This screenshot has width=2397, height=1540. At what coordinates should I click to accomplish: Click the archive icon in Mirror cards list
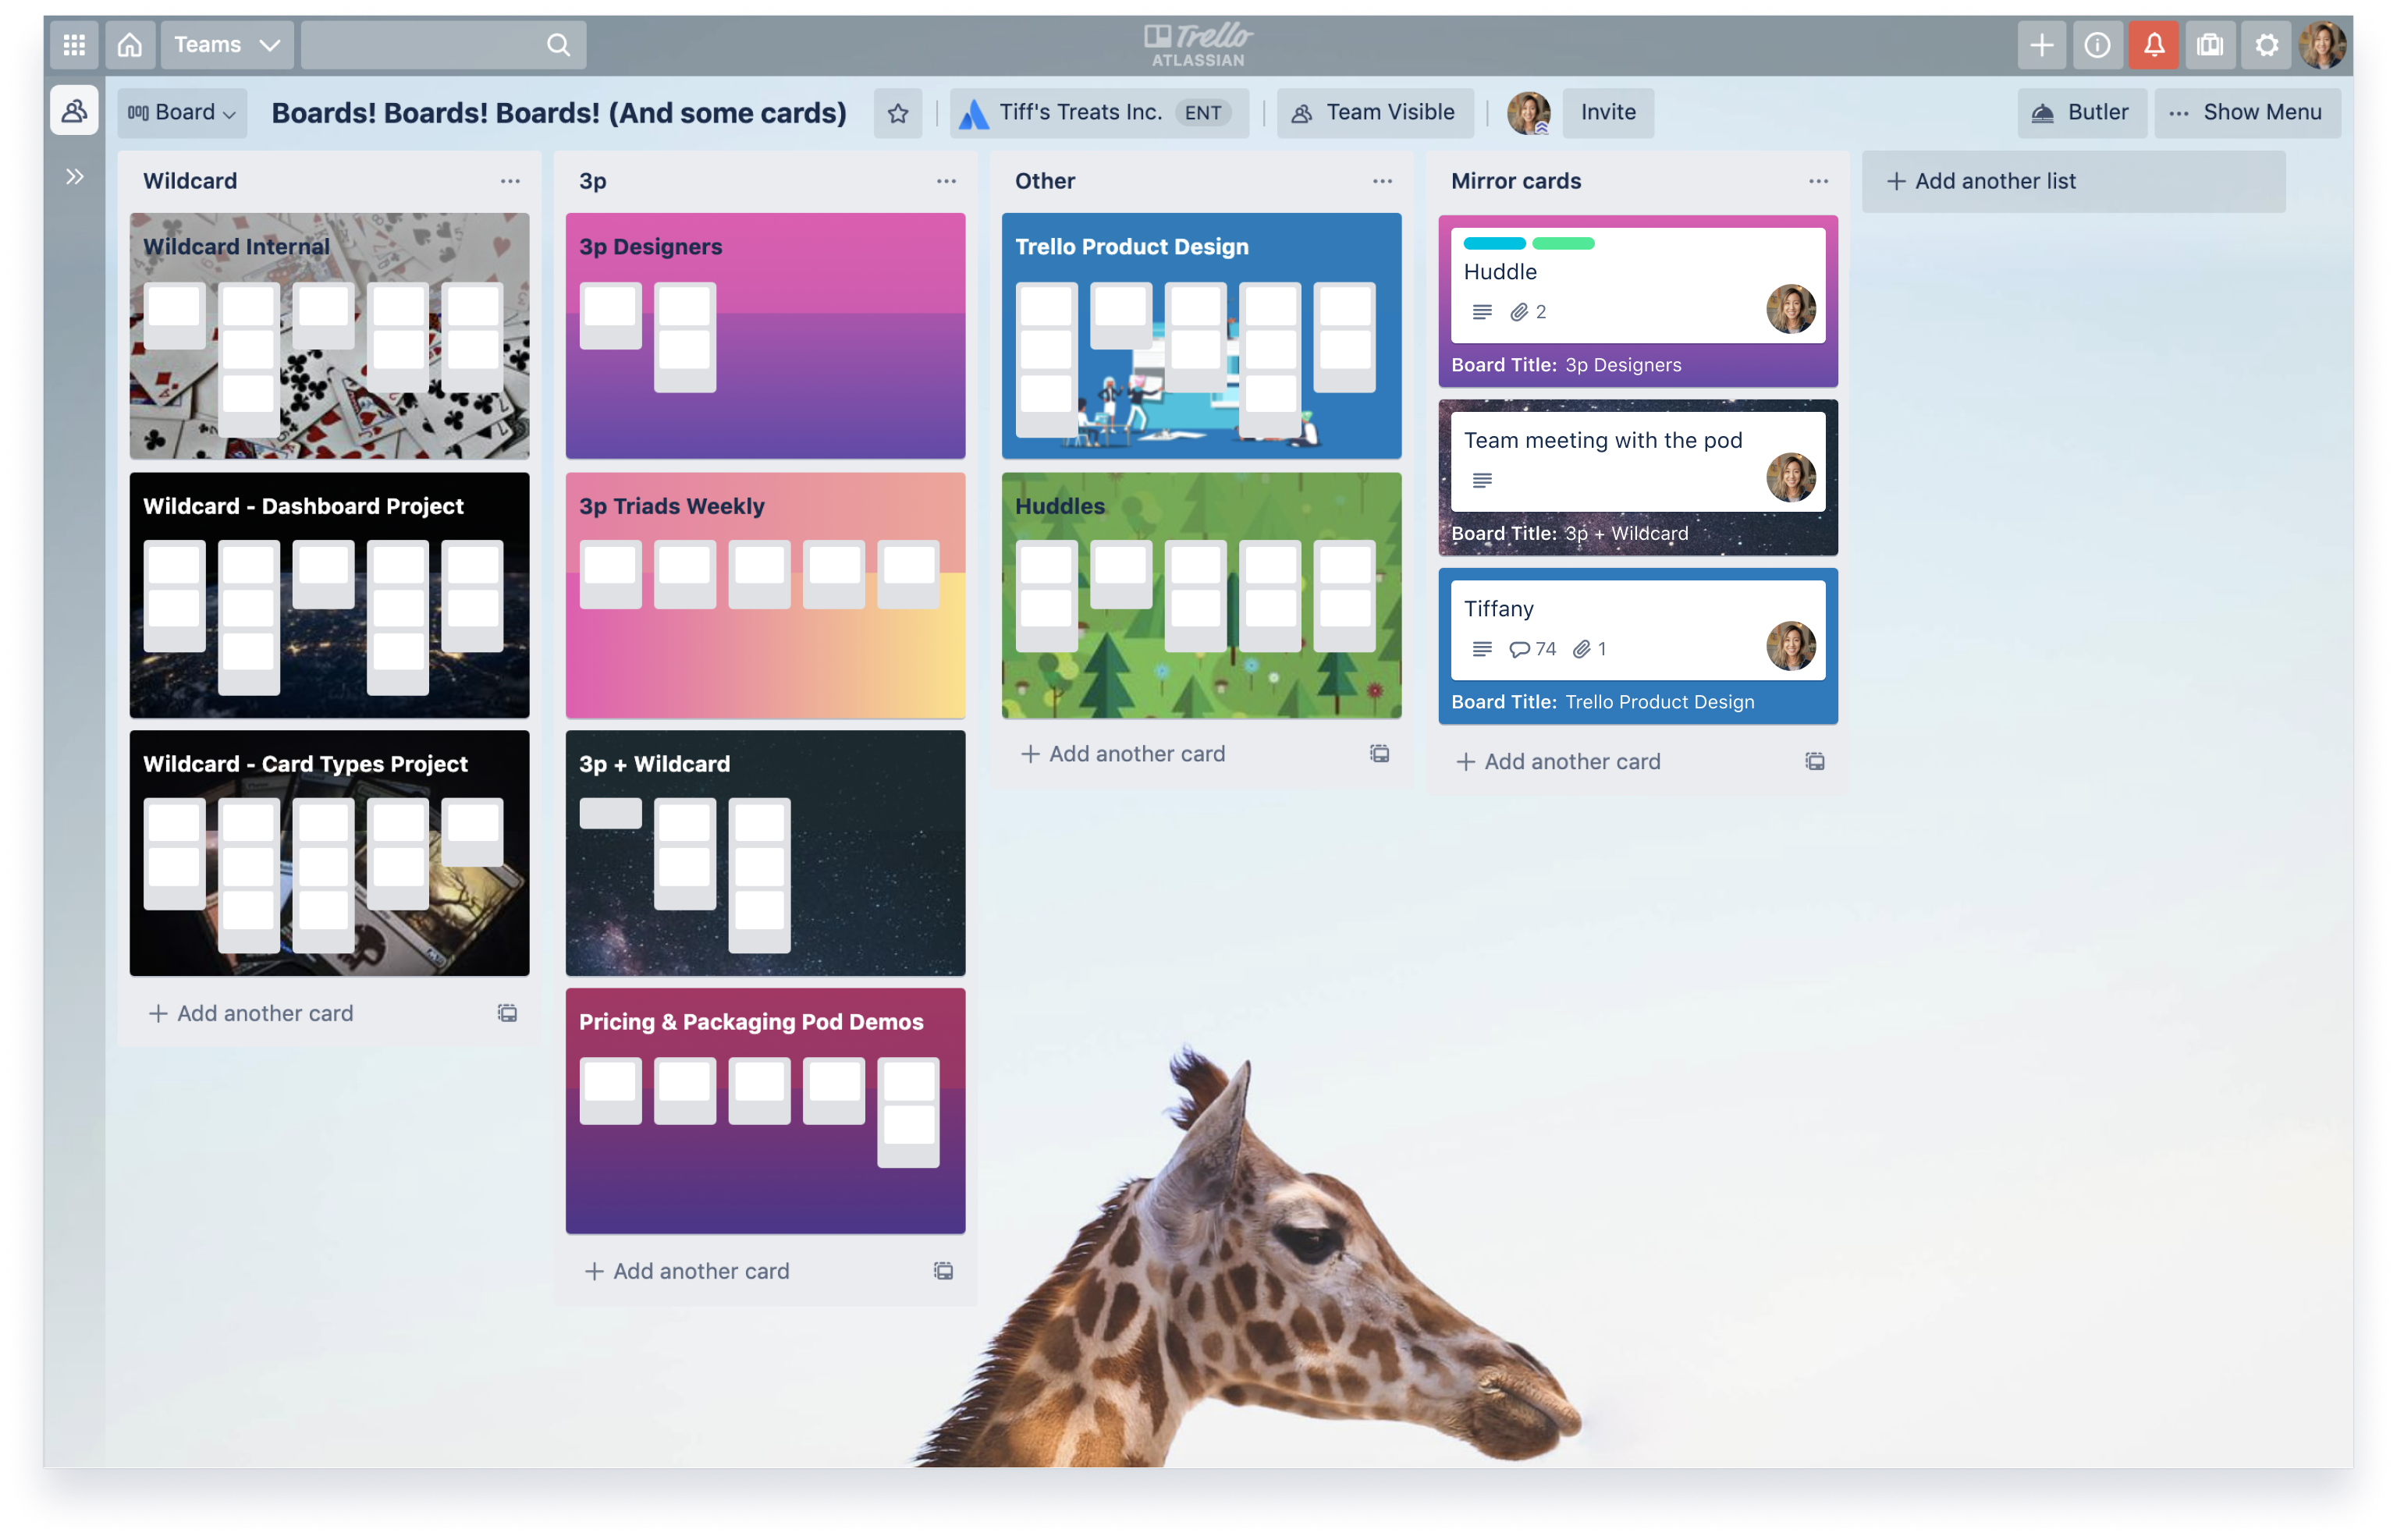[x=1815, y=760]
